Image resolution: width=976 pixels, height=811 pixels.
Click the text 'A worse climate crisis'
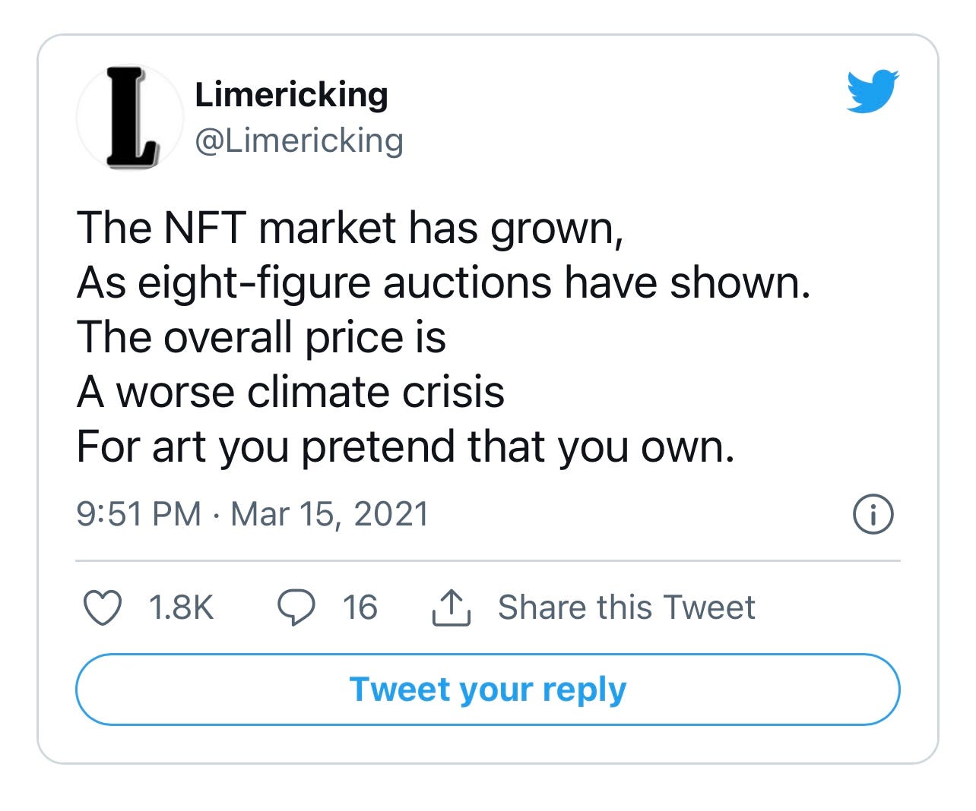point(290,393)
